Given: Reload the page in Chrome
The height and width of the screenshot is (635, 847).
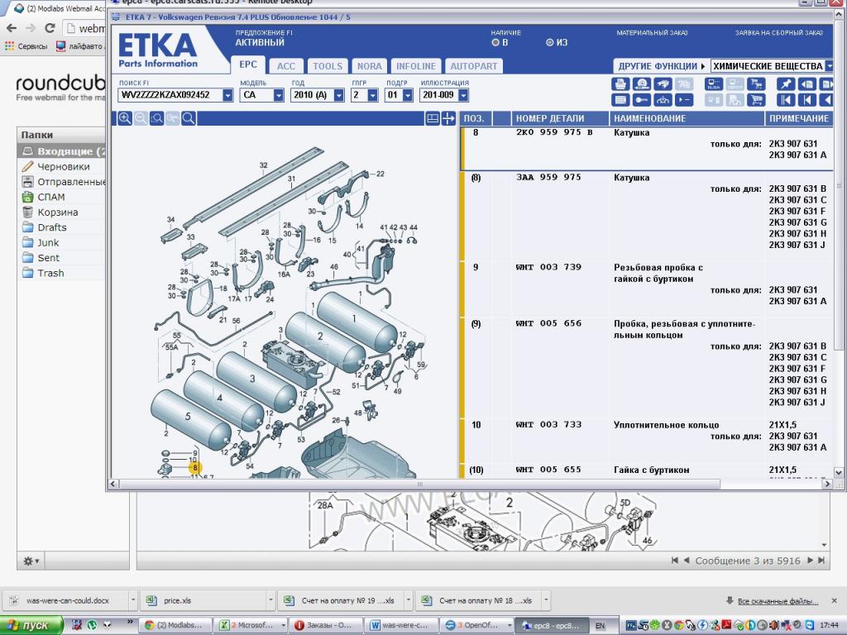Looking at the screenshot, I should tap(50, 28).
